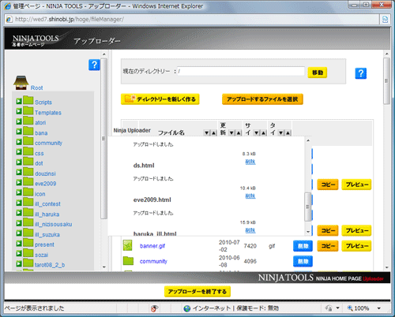
Task: Click upload list scrollbar up arrow
Action: click(308, 140)
